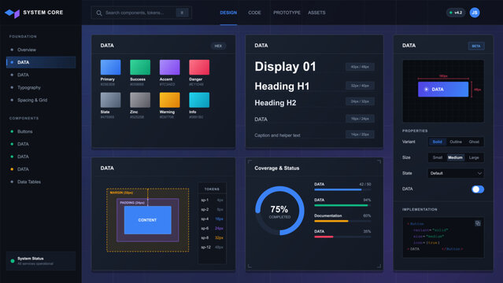503x283 pixels.
Task: Click the green System Status indicator dot
Action: [x=13, y=261]
